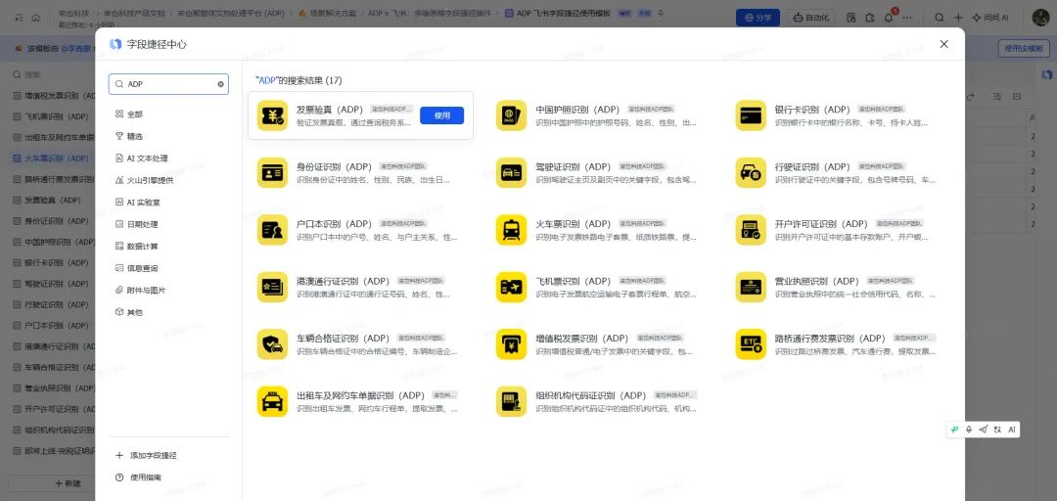Click the 火车票识别 (ADP) card title

573,224
